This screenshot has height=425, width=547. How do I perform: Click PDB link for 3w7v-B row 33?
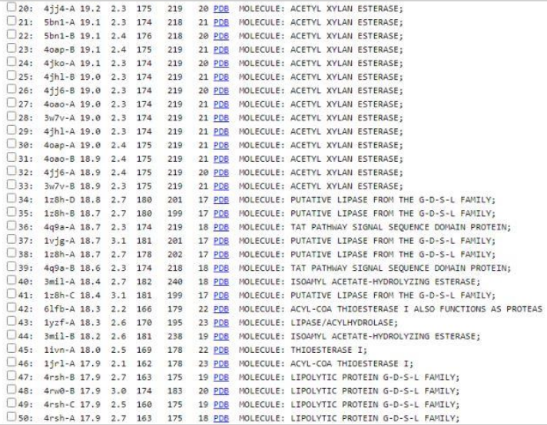tap(221, 186)
